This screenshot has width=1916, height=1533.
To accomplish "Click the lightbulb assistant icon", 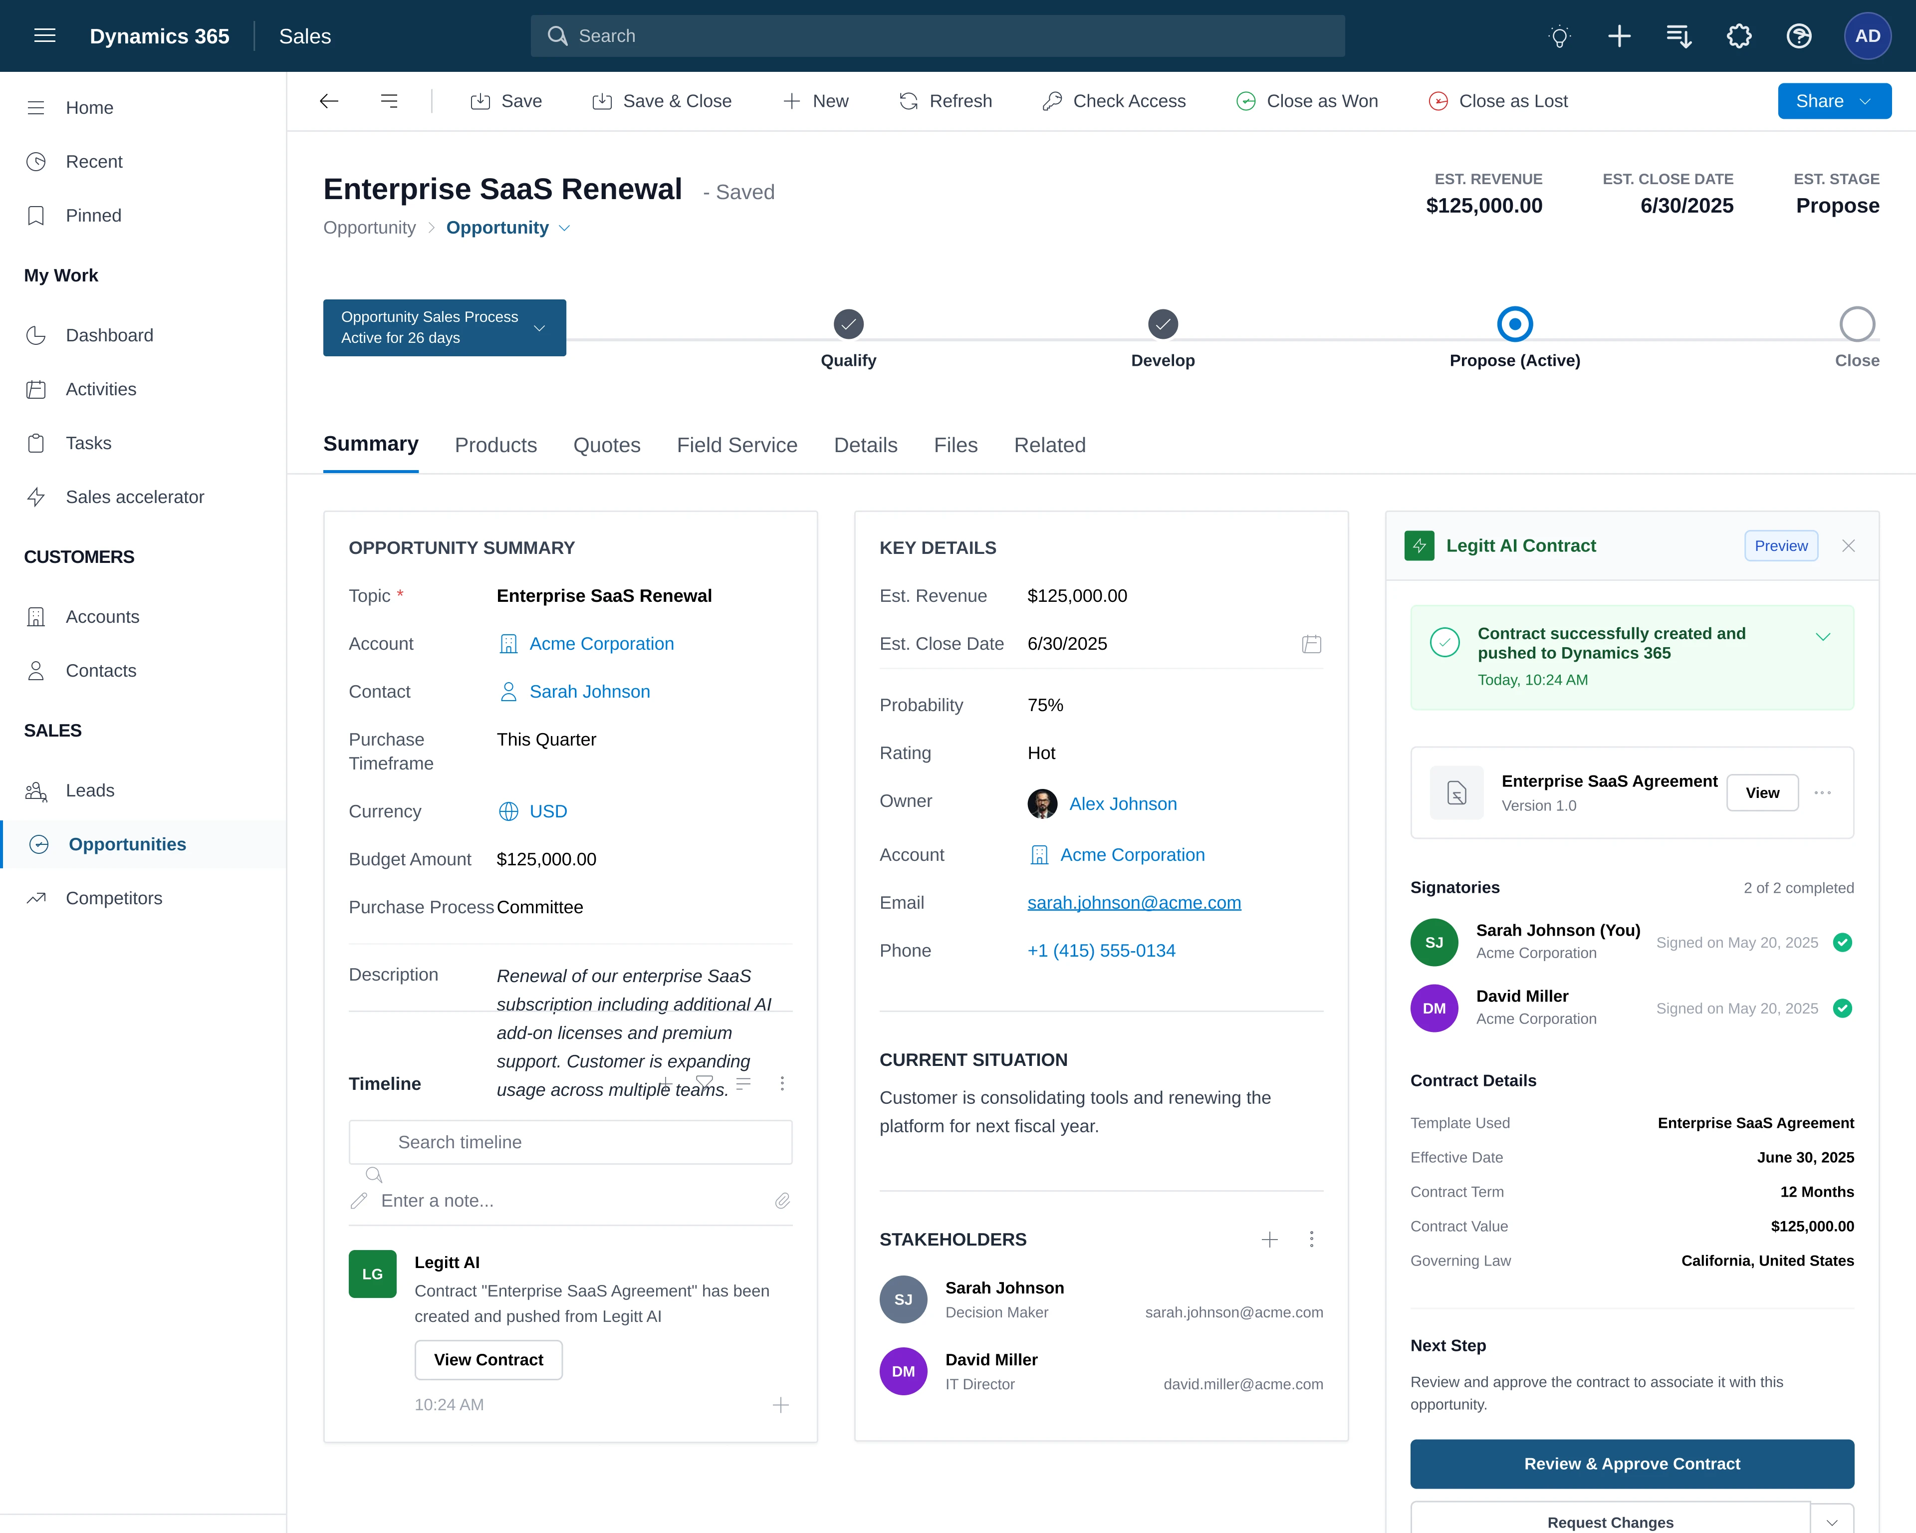I will tap(1559, 36).
